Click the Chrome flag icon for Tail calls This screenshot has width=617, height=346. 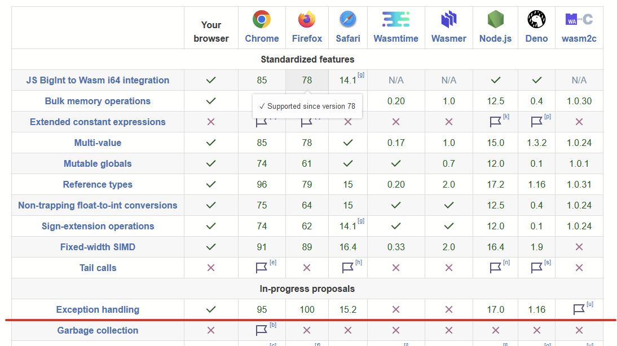tap(261, 268)
